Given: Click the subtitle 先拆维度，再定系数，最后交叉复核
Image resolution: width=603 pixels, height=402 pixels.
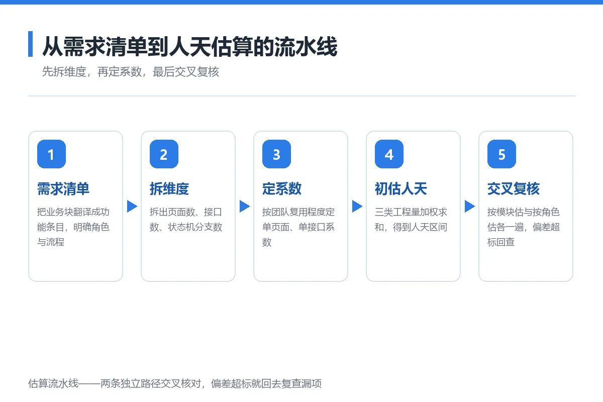Looking at the screenshot, I should (x=131, y=72).
